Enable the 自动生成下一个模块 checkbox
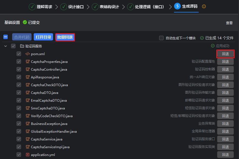 (x=161, y=38)
